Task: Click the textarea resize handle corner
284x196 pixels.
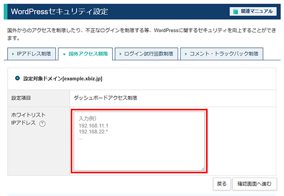Action: 203,169
